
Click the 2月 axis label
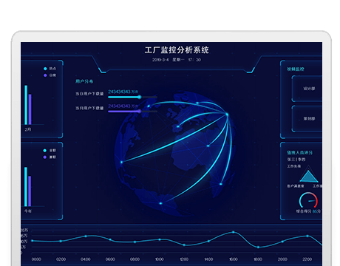28,129
